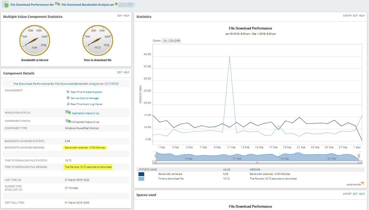Open the Application status is Up link

pos(85,113)
